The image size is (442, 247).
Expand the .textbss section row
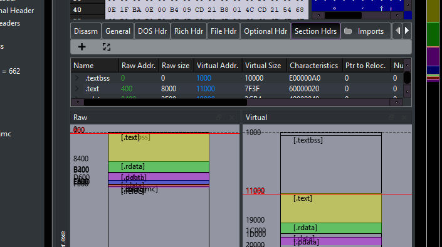[77, 78]
